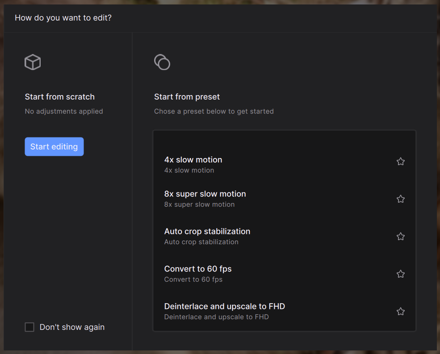
Task: Star the 8x super slow motion preset
Action: tap(400, 199)
